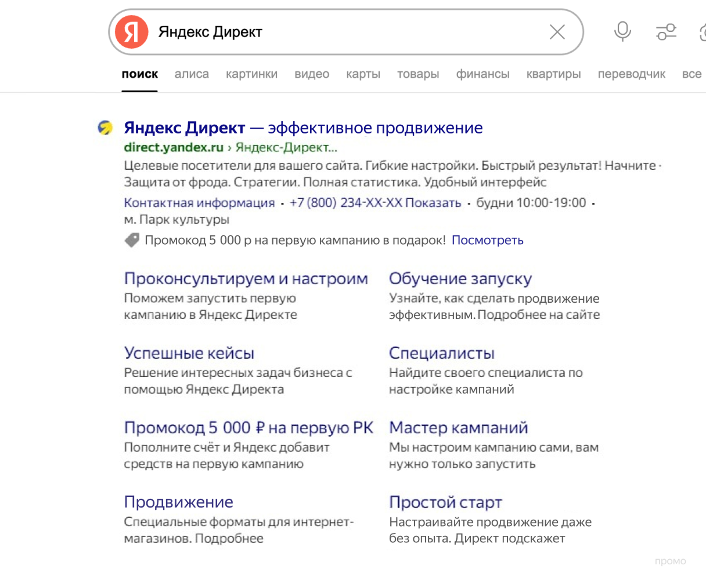This screenshot has height=580, width=706.
Task: Open the Простой старт sitelink
Action: 445,502
